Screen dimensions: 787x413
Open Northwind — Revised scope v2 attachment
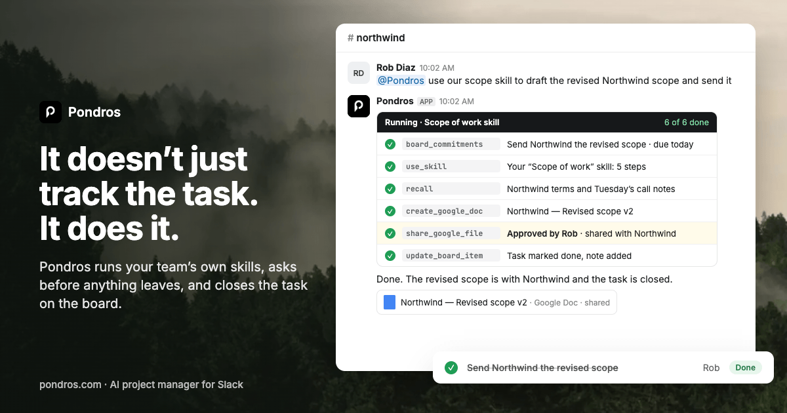click(x=496, y=302)
